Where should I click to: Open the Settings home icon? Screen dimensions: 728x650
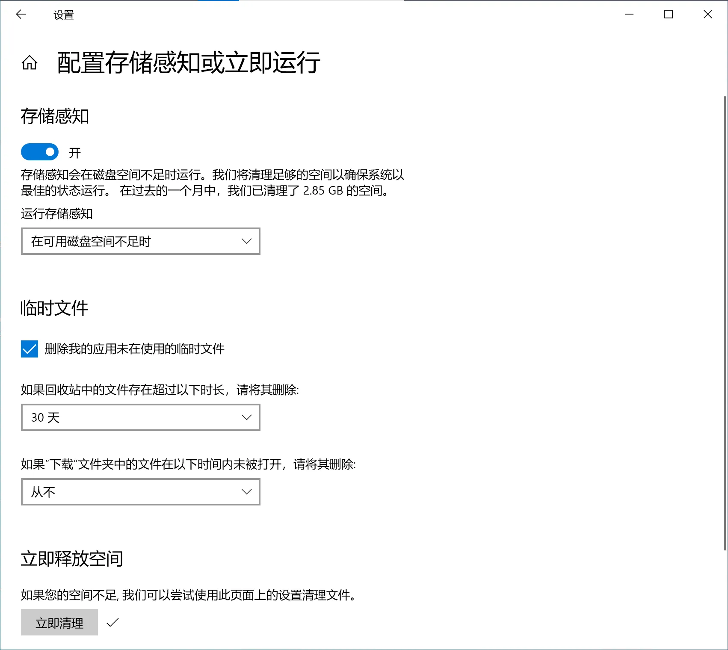(x=30, y=63)
